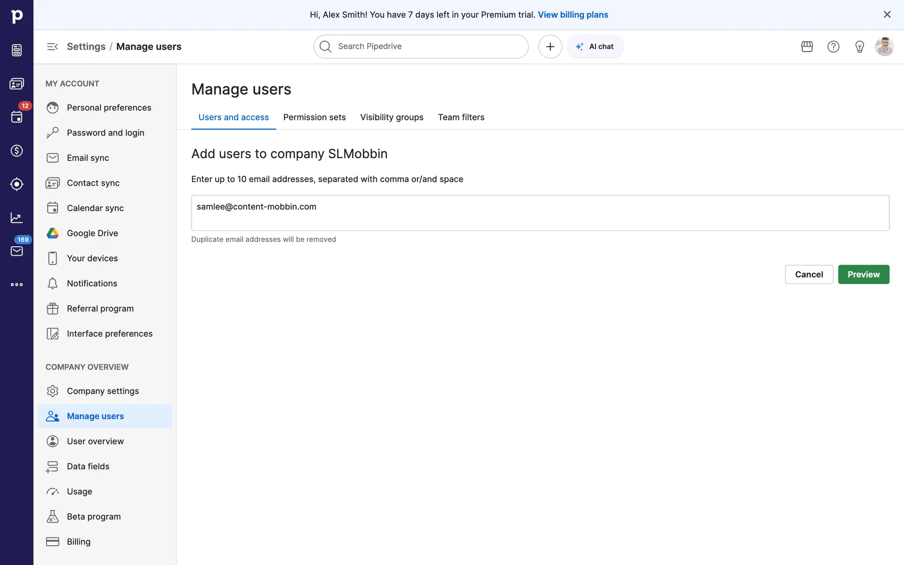Viewport: 904px width, 565px height.
Task: Open the lightbulb Sales Assistant icon
Action: (x=859, y=47)
